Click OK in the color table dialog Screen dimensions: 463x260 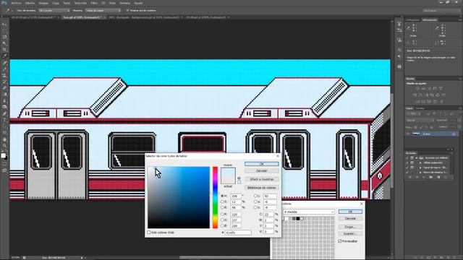tap(350, 212)
